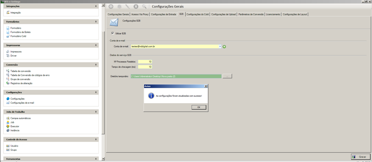Collapse the Conversão section
Screen dimensions: 372x162
(96, 65)
